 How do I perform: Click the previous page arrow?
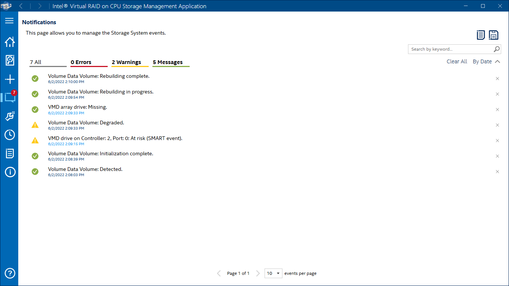219,273
